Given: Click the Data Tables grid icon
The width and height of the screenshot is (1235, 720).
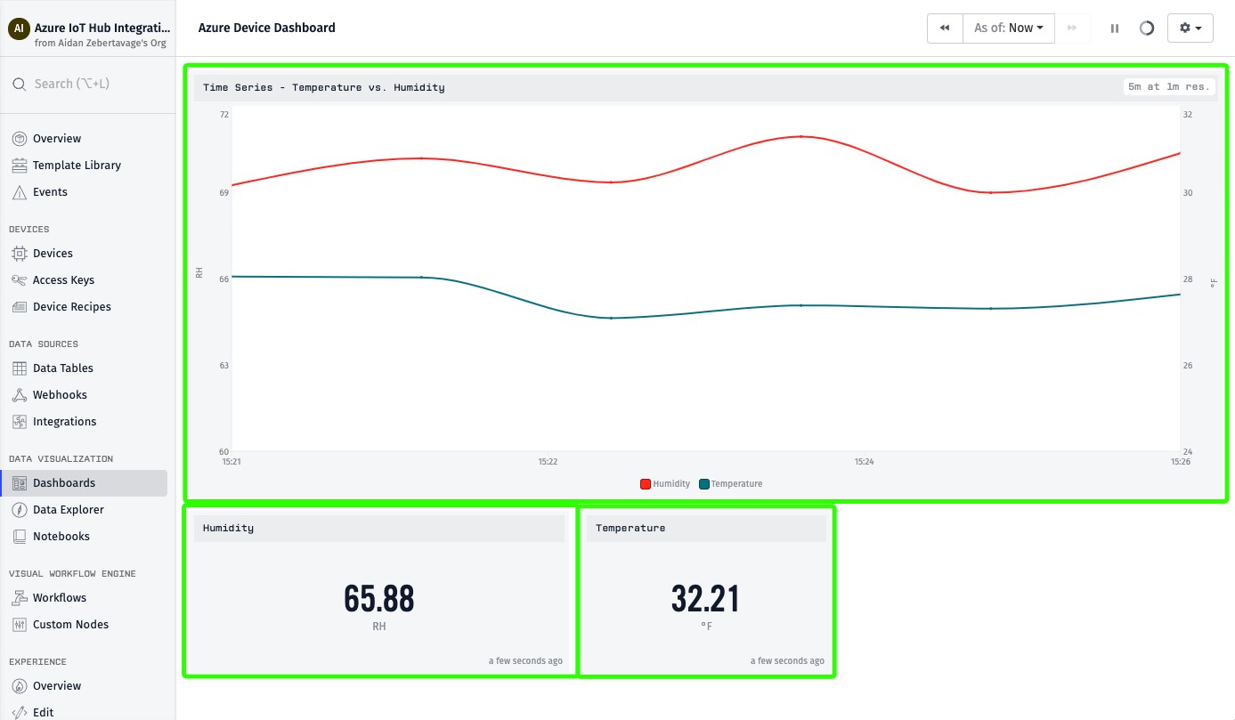Looking at the screenshot, I should 20,368.
